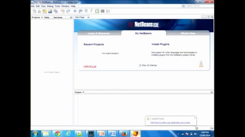Click the Save All stacked-disks icon
Screen dimensions: 245x137
56,11
